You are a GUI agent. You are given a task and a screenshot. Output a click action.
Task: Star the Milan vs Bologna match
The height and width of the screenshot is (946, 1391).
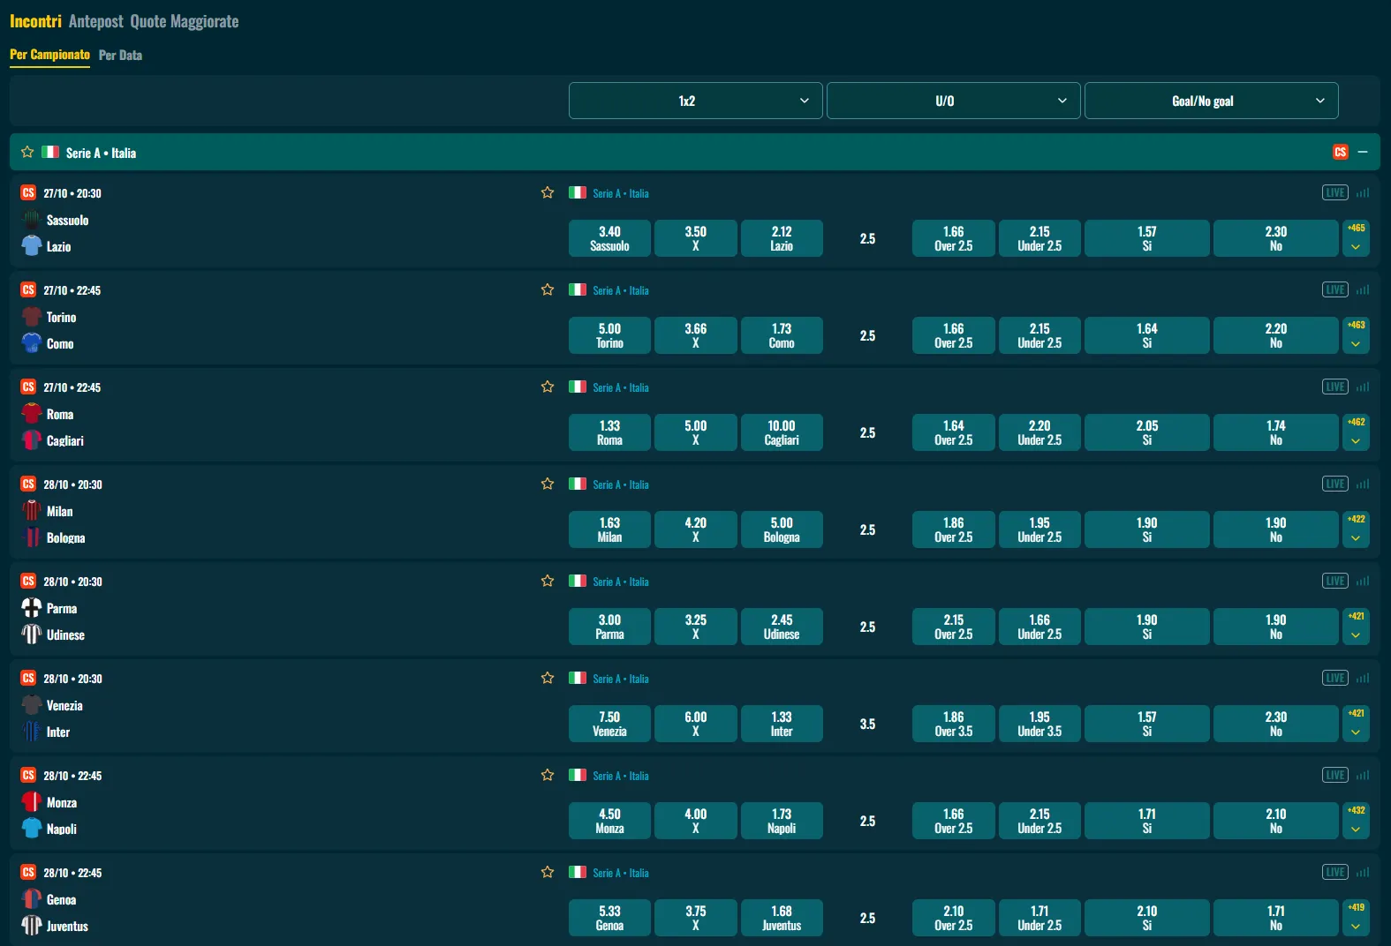[548, 484]
